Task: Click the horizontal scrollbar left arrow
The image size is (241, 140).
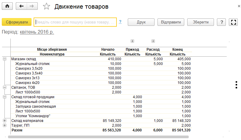Action: point(5,137)
